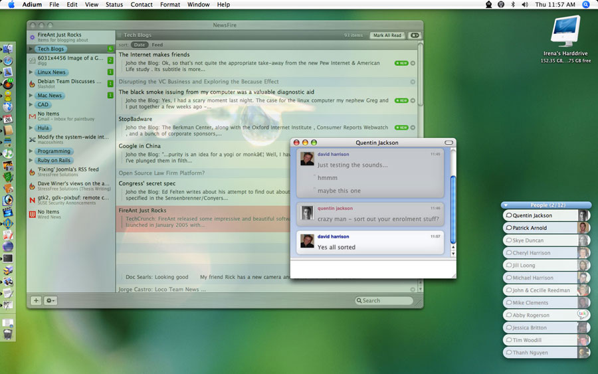Click status bubble beside Skye Duncan
Screen dimensions: 598x374
coord(509,240)
